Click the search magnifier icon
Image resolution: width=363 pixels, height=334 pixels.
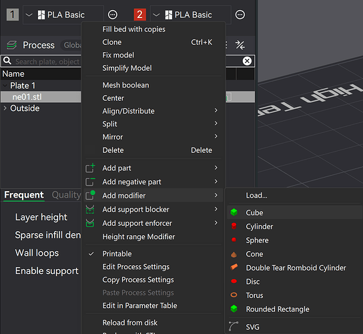point(7,61)
